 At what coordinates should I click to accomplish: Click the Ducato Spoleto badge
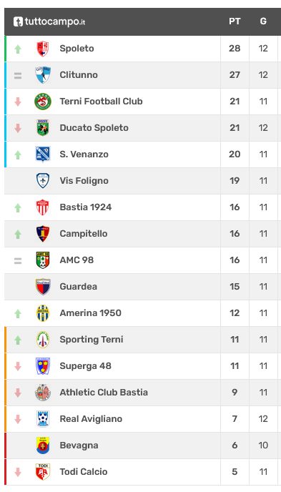[x=43, y=128]
